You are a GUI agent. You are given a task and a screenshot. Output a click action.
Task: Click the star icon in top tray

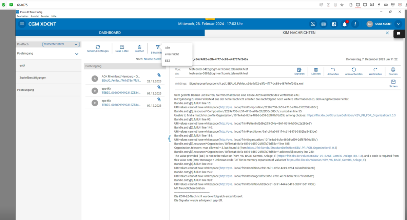point(342,5)
